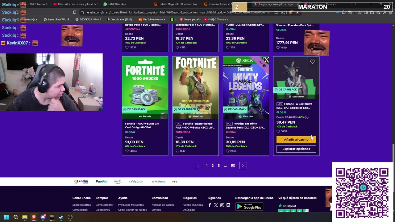The image size is (395, 222).
Task: Open the (143) C. Tangana bookmark
Action: coord(217,19)
